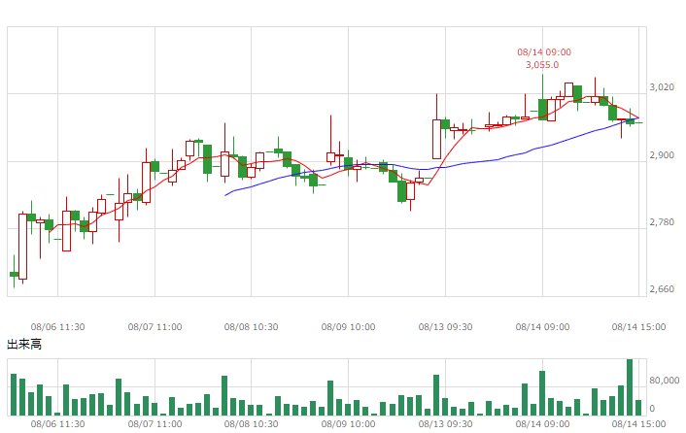This screenshot has height=433, width=686.
Task: Click the 3,020 price axis label
Action: click(662, 87)
